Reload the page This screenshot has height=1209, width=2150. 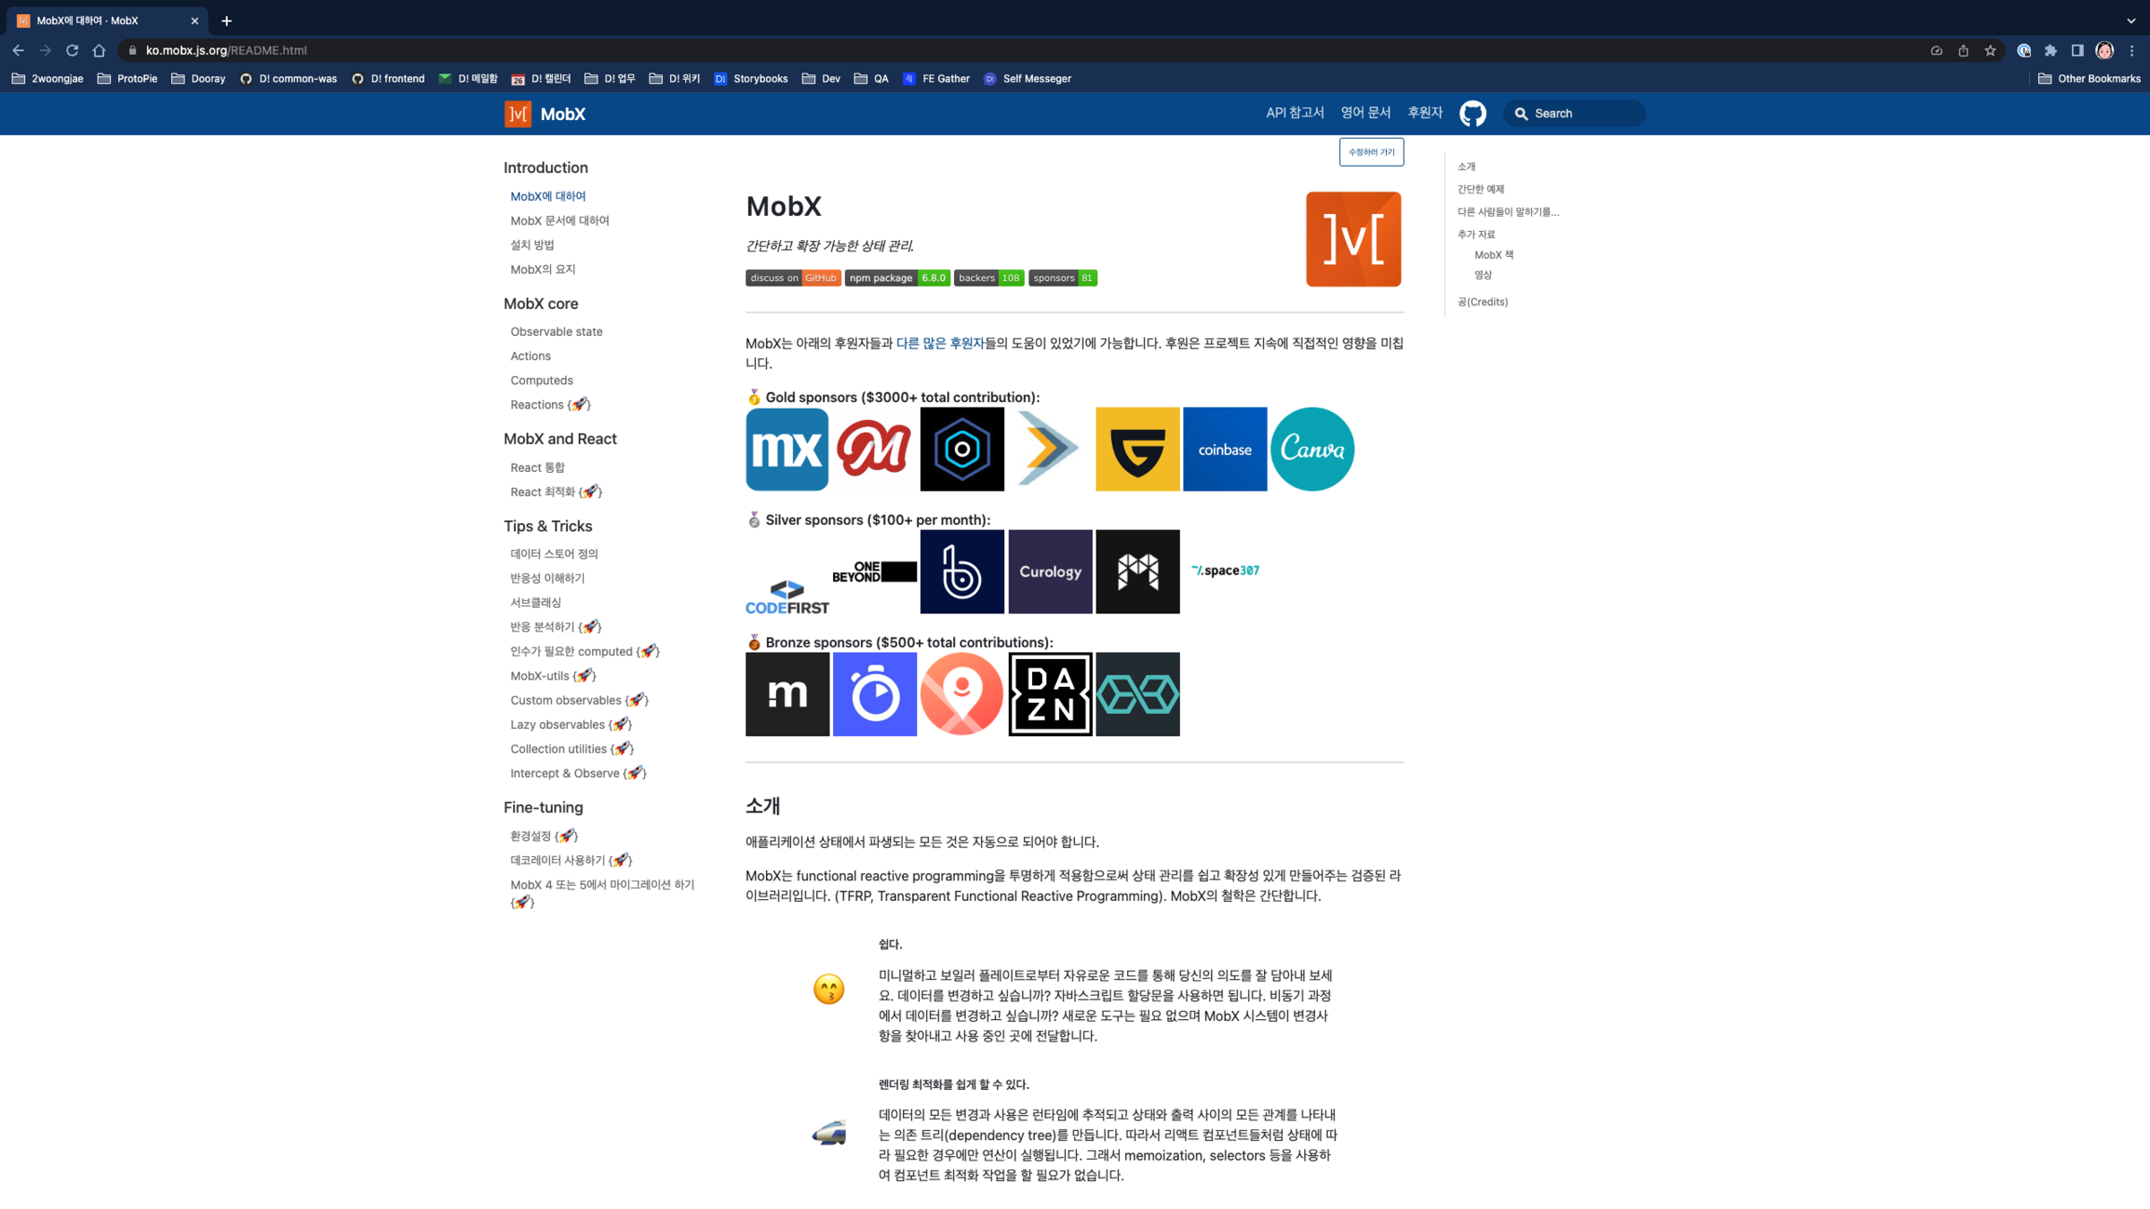73,50
